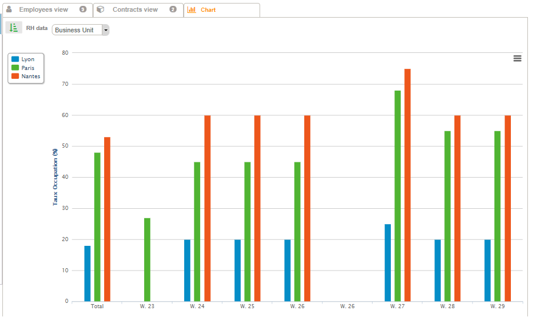The image size is (535, 317).
Task: Click the bar chart icon on Chart tab
Action: tap(191, 10)
